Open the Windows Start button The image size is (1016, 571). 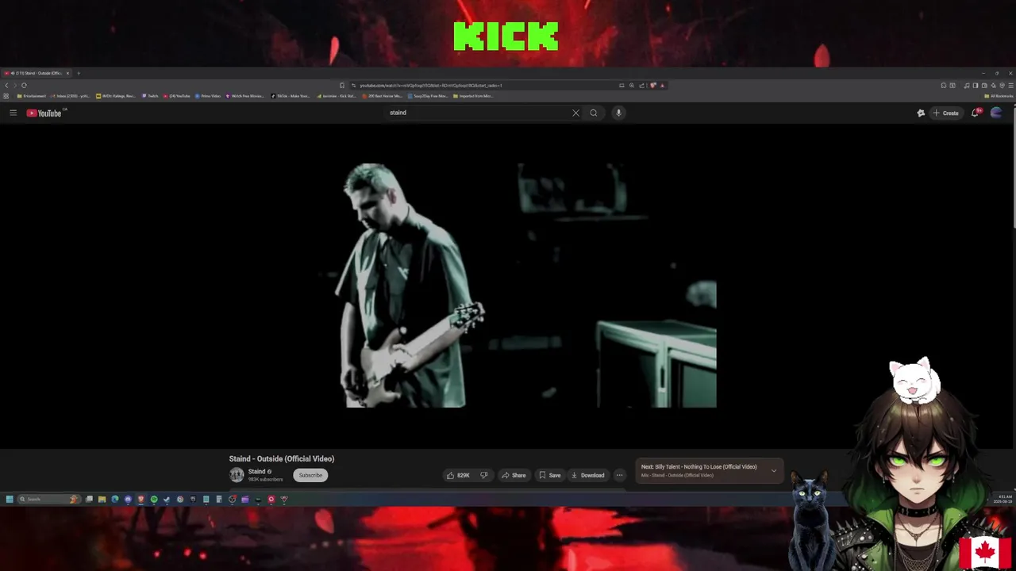10,499
